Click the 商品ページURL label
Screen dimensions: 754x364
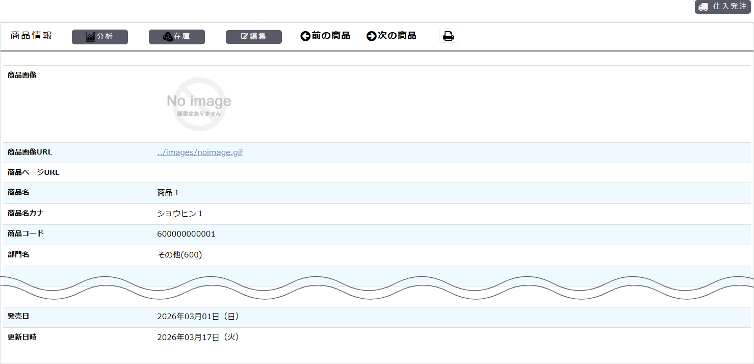(33, 172)
